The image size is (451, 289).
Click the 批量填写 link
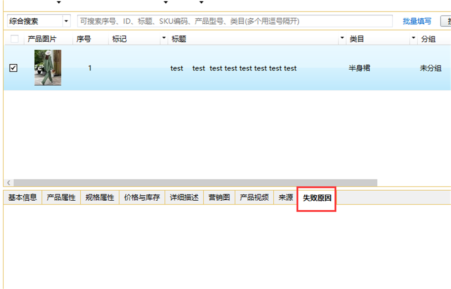pyautogui.click(x=417, y=21)
